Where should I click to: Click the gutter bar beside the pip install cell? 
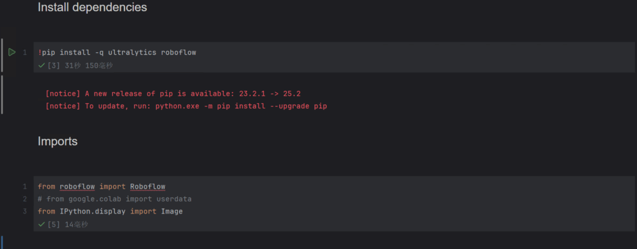pyautogui.click(x=2, y=55)
